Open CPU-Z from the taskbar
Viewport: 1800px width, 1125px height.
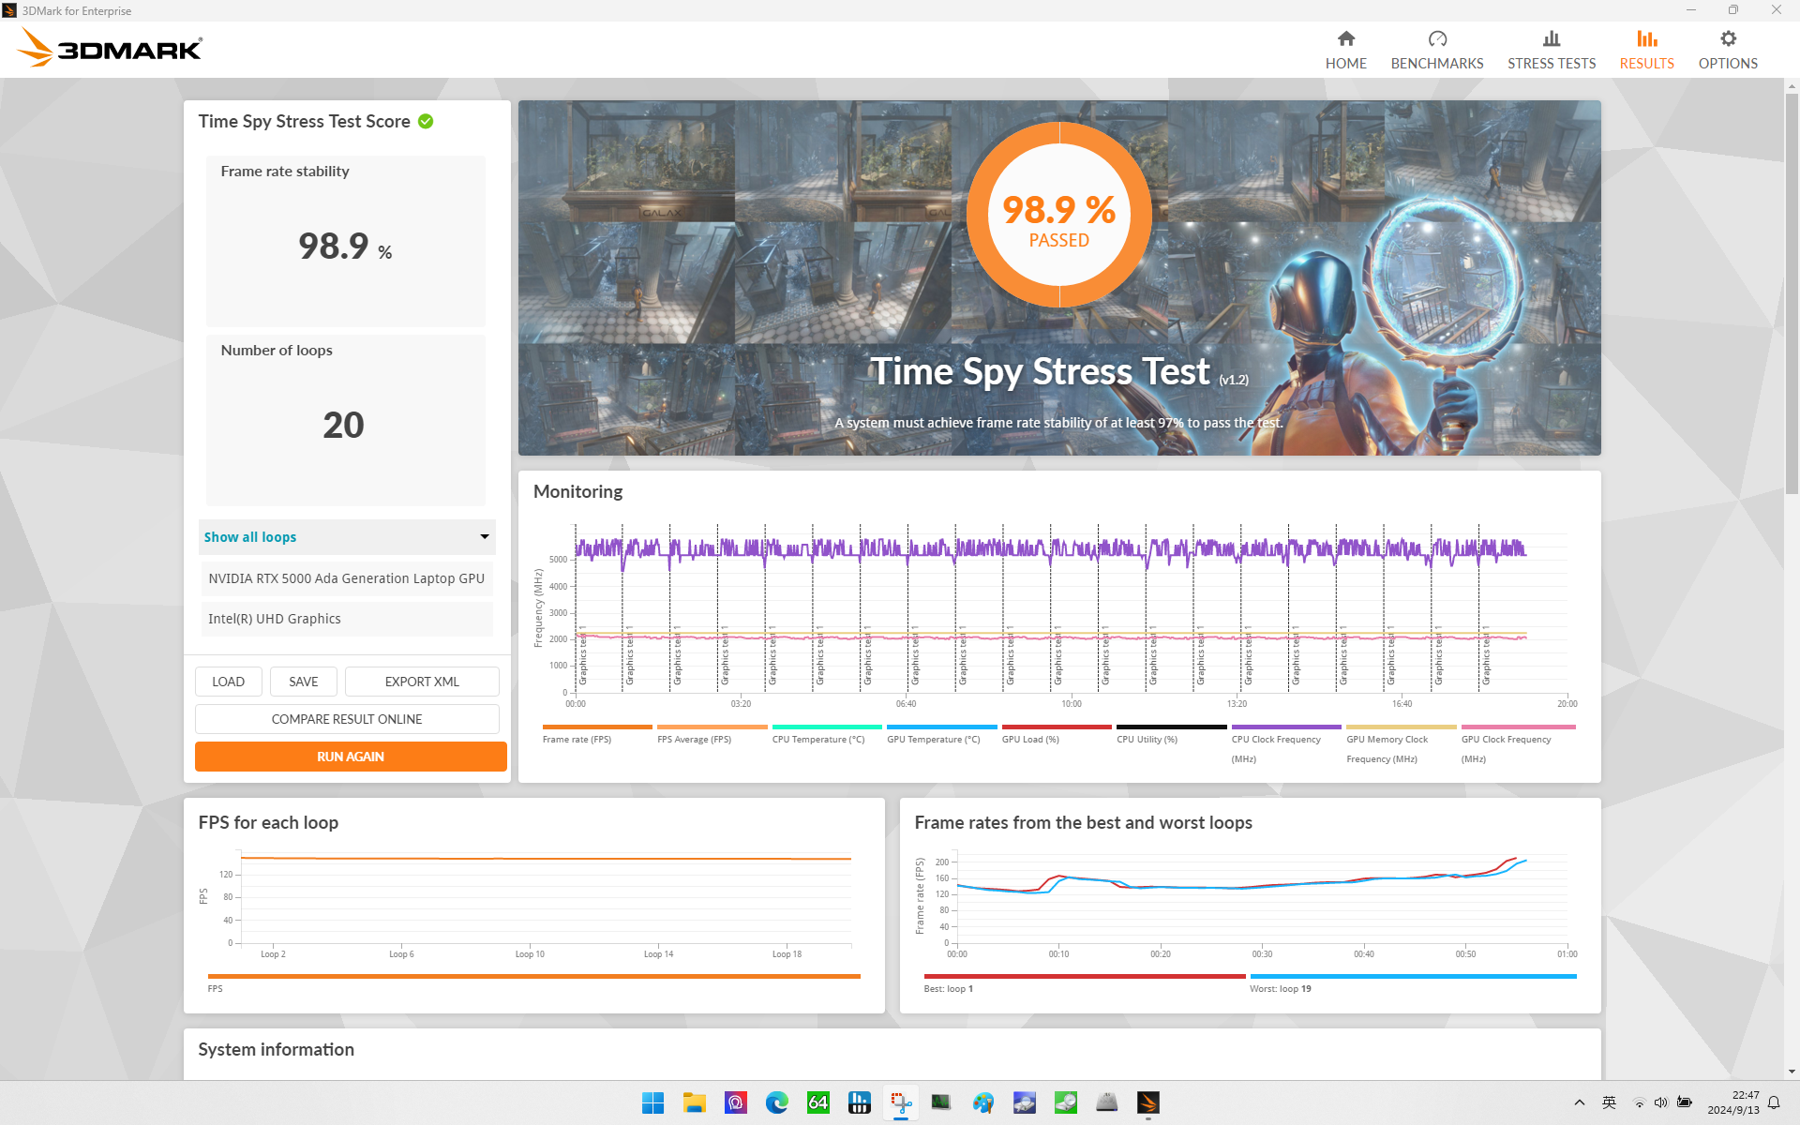(x=817, y=1102)
